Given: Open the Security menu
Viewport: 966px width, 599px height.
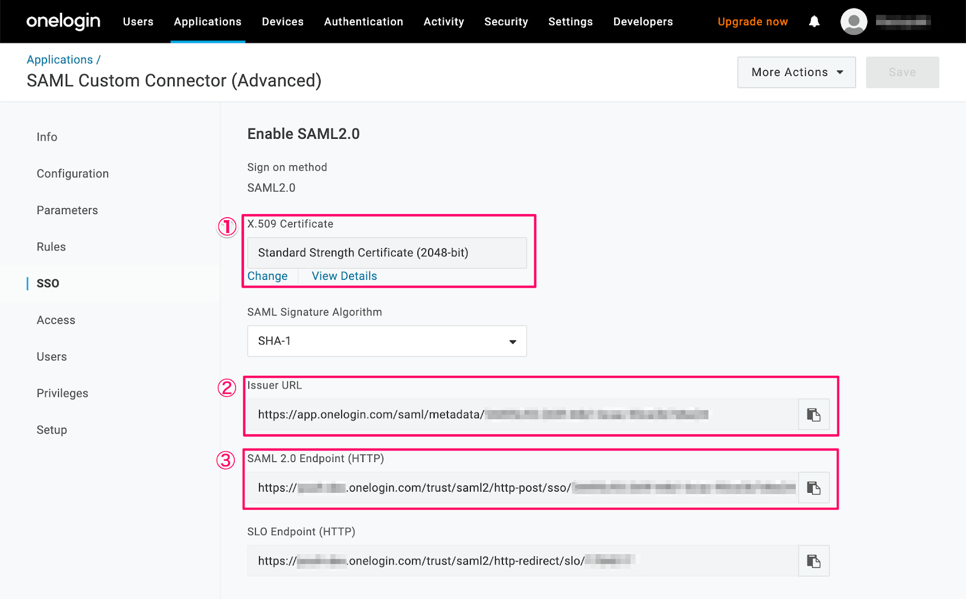Looking at the screenshot, I should click(x=506, y=22).
